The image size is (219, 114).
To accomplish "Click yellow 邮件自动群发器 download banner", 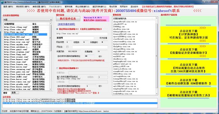I will point(188,82).
